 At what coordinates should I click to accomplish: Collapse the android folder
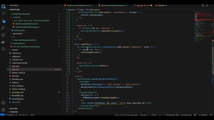[x=16, y=17]
